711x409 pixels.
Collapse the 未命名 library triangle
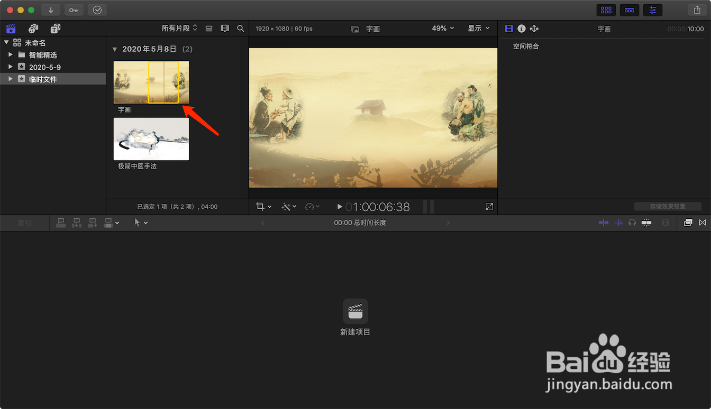(x=6, y=43)
